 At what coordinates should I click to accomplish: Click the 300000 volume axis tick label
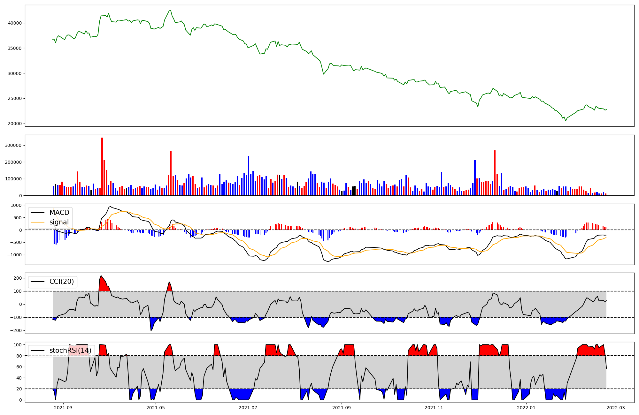pos(13,145)
